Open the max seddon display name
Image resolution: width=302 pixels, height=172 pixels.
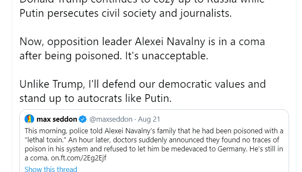click(57, 119)
